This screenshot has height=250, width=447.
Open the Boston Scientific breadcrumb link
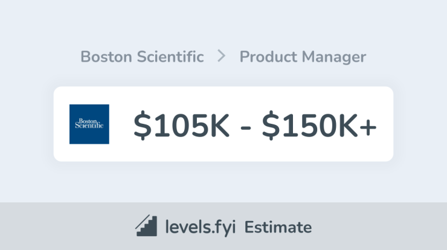(x=142, y=56)
